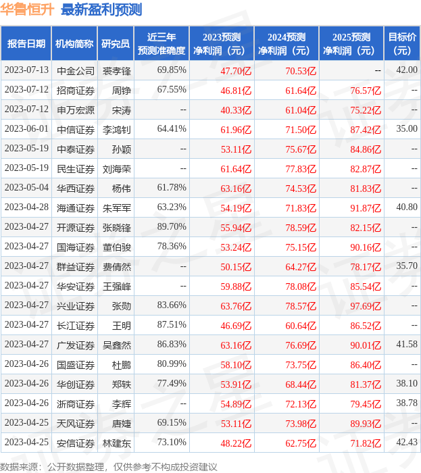The height and width of the screenshot is (473, 421).
Task: Click the 华西证券 institution cell
Action: tap(76, 189)
